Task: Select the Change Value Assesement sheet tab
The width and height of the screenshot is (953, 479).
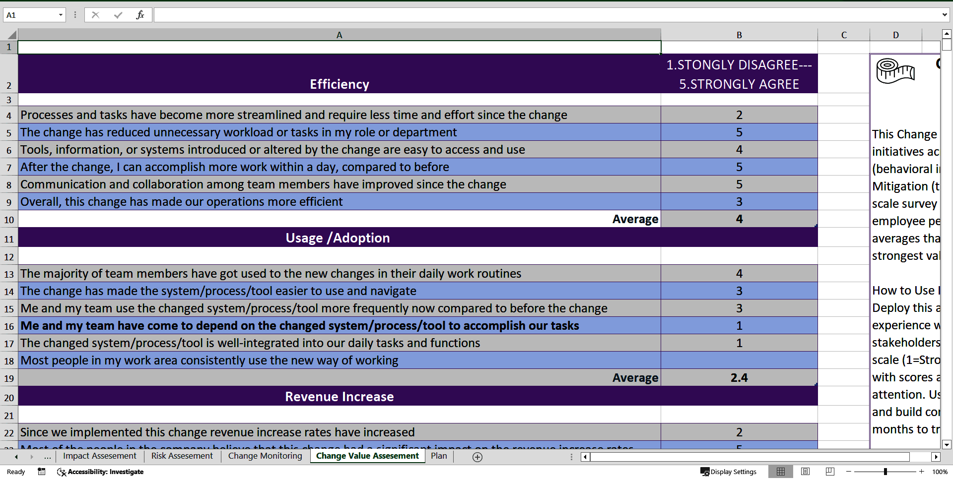Action: (x=367, y=456)
